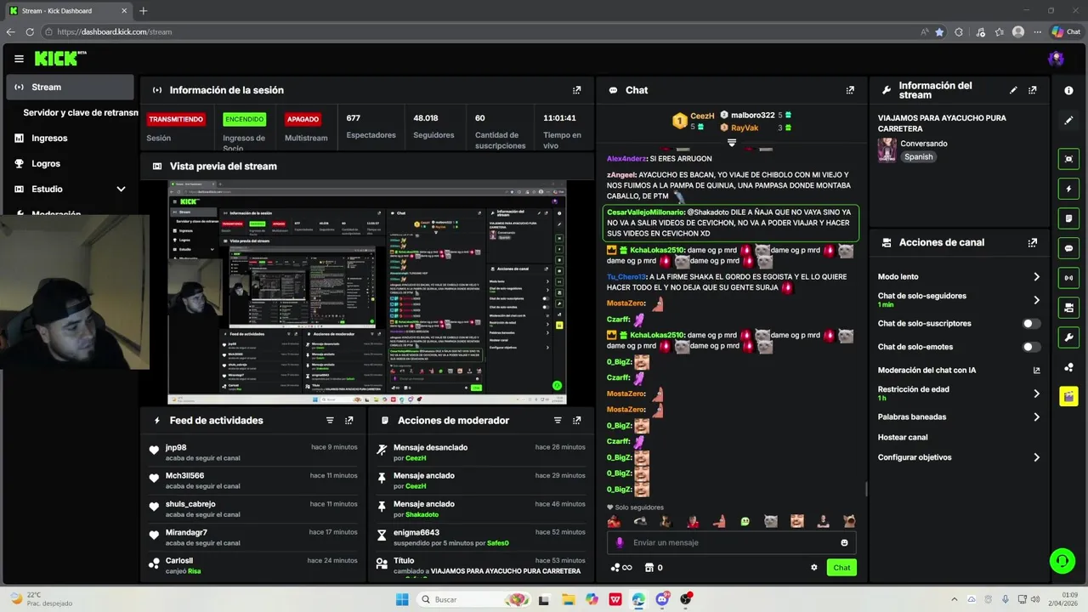Send the green blob quick emote
The height and width of the screenshot is (612, 1088).
tap(745, 521)
